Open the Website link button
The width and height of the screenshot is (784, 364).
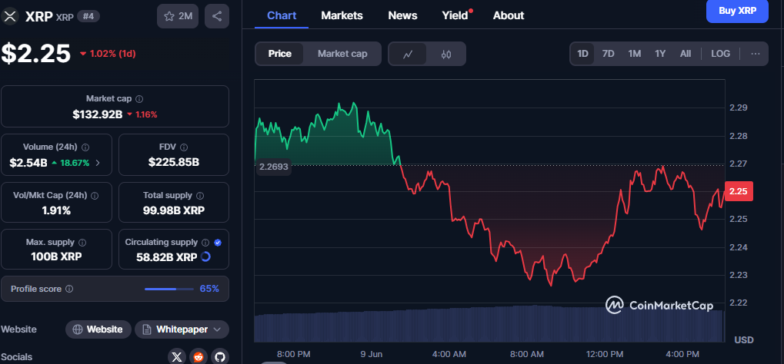coord(98,329)
